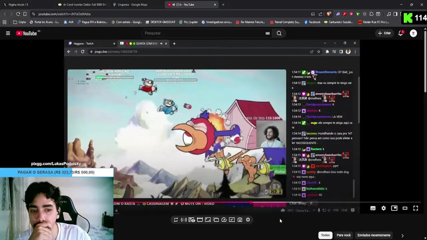Open a new browser tab
This screenshot has height=240, width=427.
coord(223,5)
